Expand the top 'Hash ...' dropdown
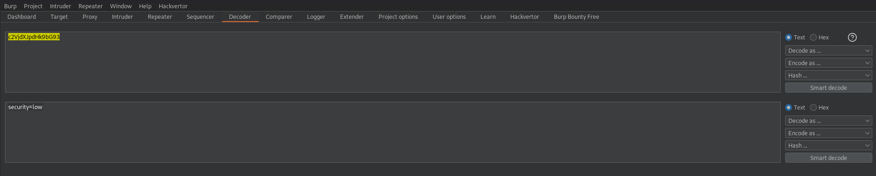 828,76
